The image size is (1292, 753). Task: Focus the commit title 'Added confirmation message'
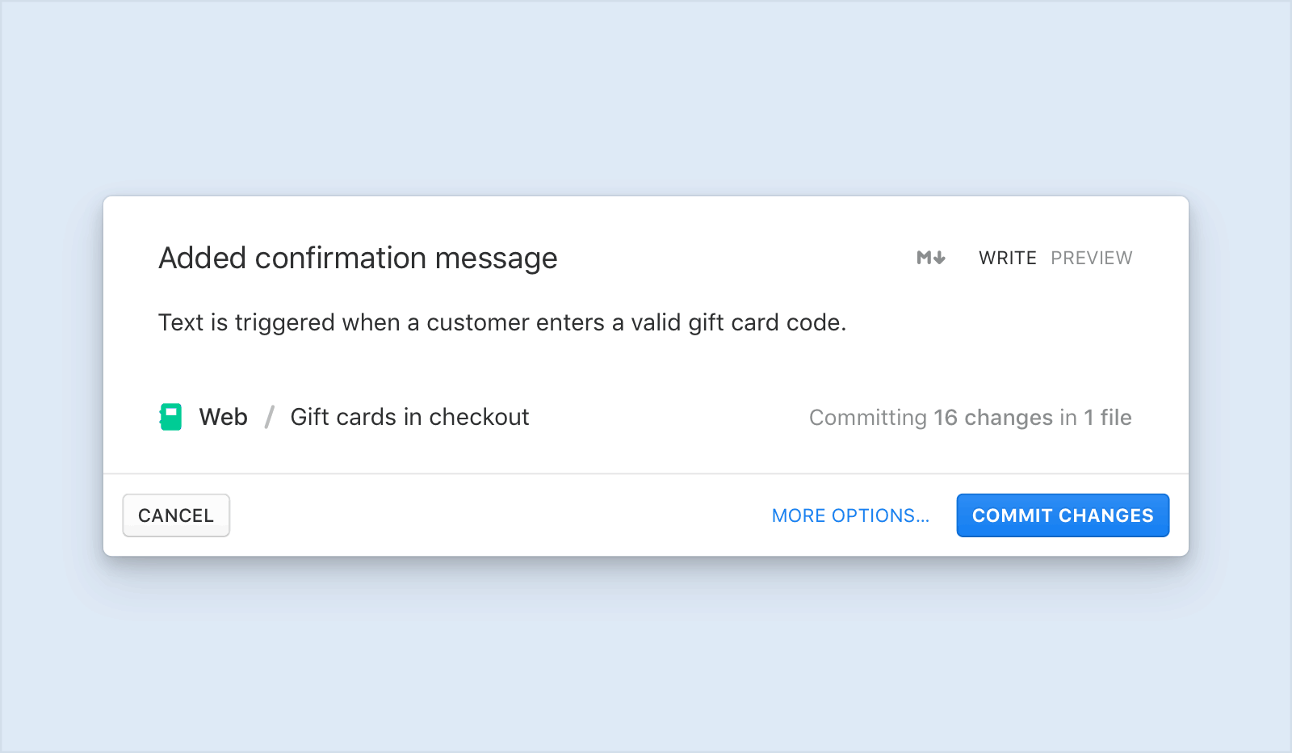coord(358,259)
